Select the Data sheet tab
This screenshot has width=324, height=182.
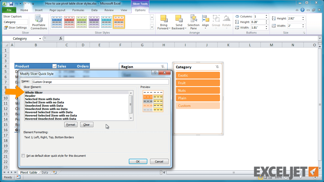[45, 172]
